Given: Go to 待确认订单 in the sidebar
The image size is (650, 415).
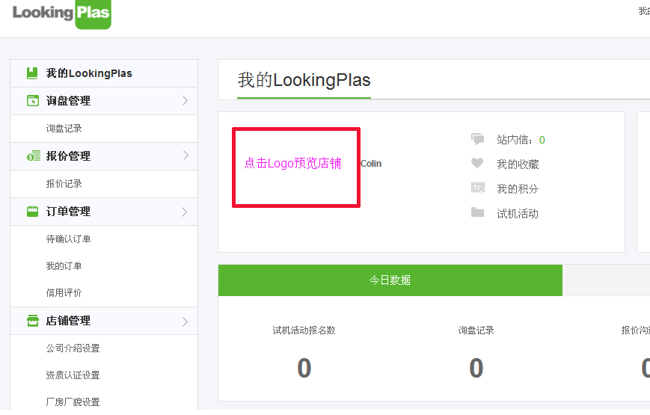Looking at the screenshot, I should (68, 239).
